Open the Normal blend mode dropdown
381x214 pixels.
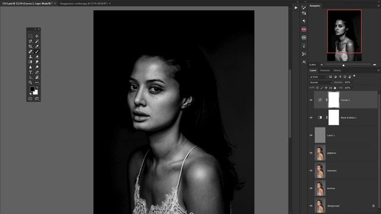(321, 83)
